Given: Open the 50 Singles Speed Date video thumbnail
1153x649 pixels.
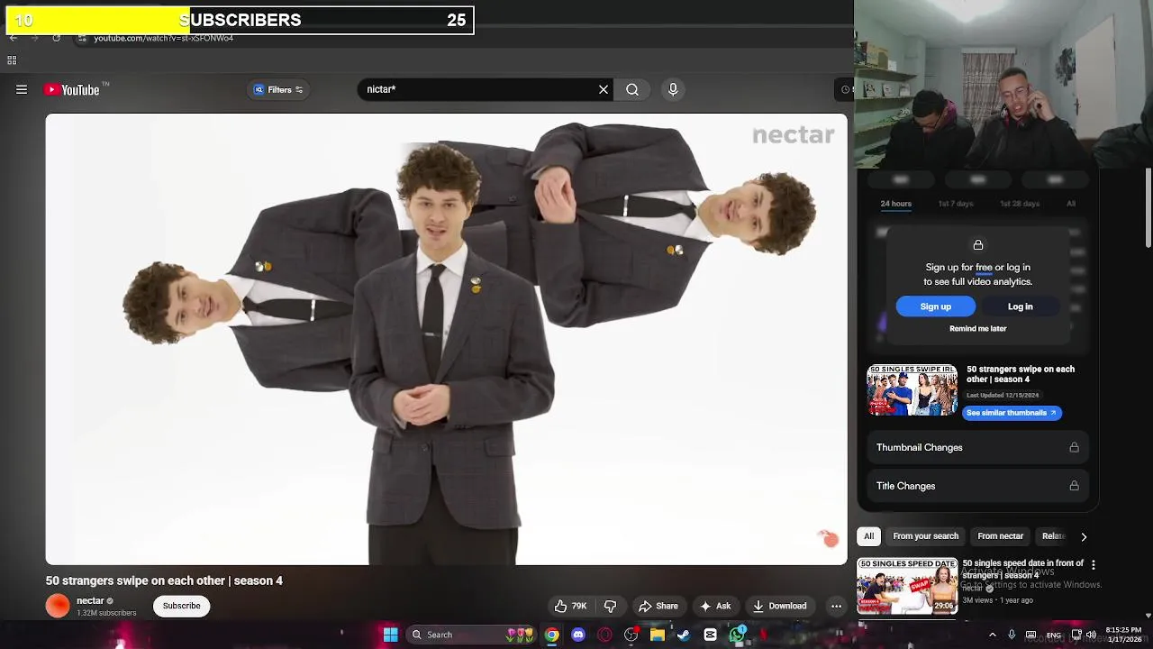Looking at the screenshot, I should click(907, 586).
